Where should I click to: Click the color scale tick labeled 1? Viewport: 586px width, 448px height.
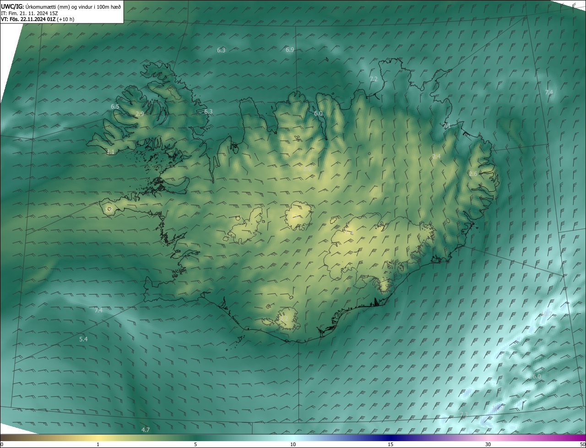98,444
